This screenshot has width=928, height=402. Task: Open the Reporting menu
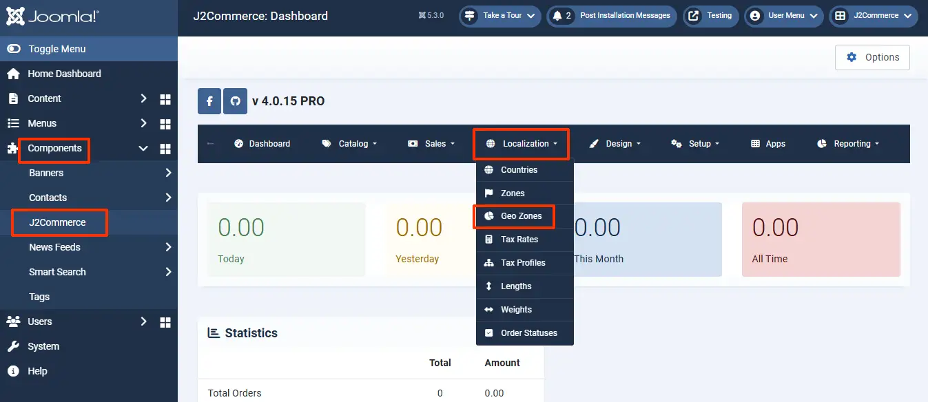[x=848, y=144]
